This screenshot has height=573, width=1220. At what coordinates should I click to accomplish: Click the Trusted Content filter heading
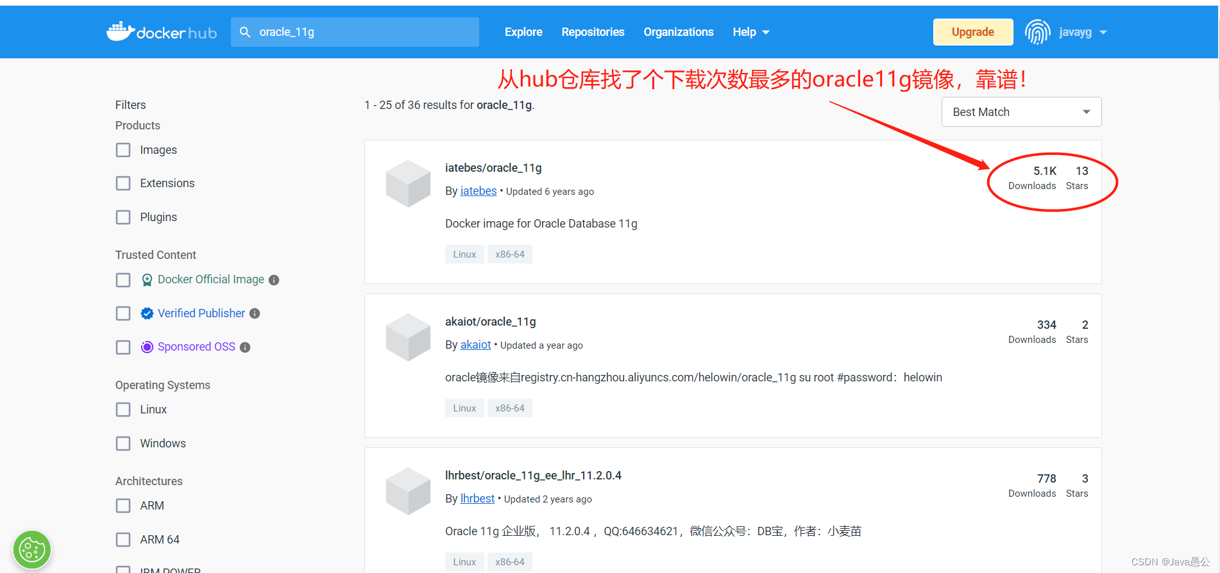click(x=156, y=255)
